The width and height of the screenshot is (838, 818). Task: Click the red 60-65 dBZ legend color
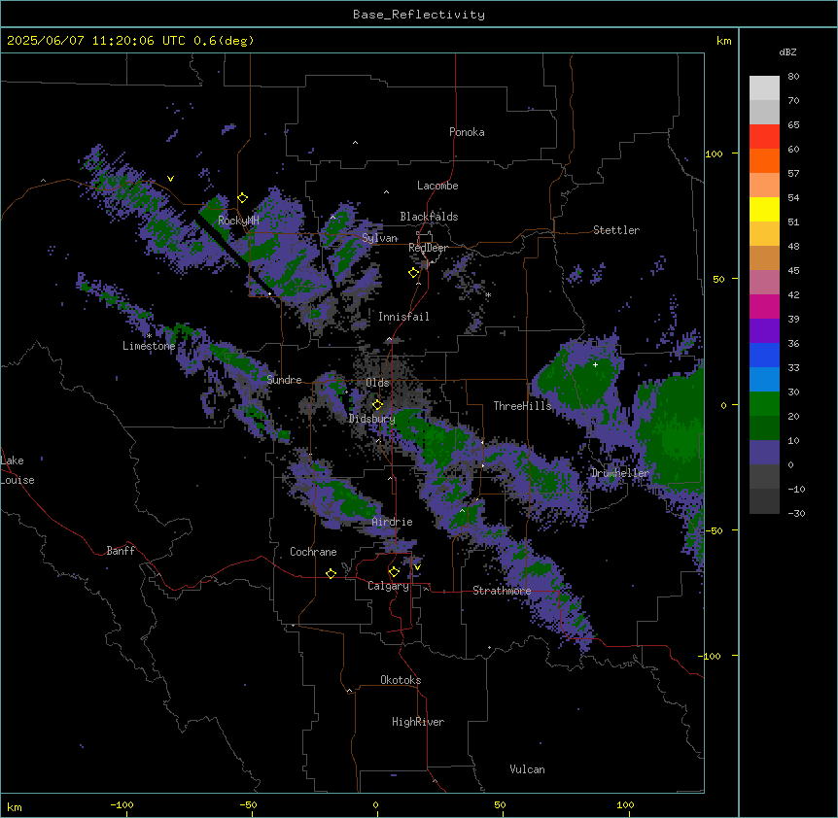click(764, 137)
